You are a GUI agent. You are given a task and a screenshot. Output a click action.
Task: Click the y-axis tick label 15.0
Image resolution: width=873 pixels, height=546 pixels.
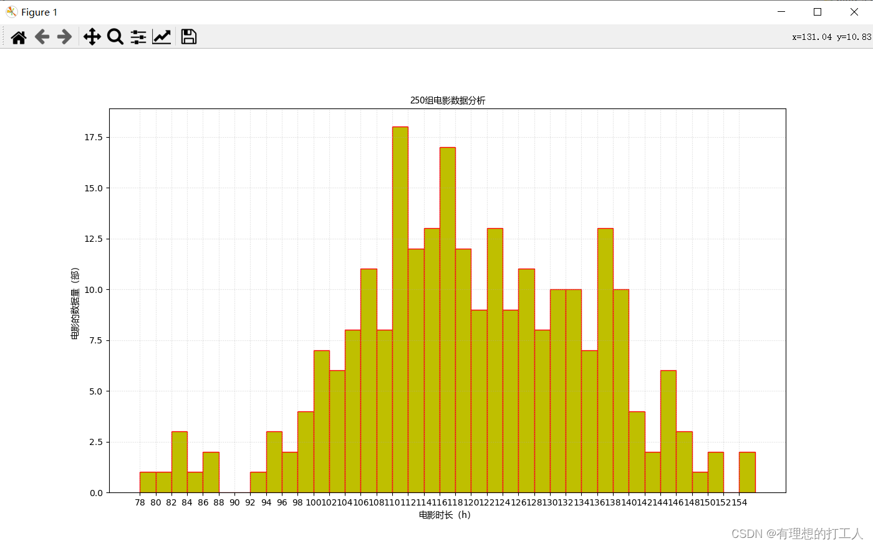pos(94,188)
